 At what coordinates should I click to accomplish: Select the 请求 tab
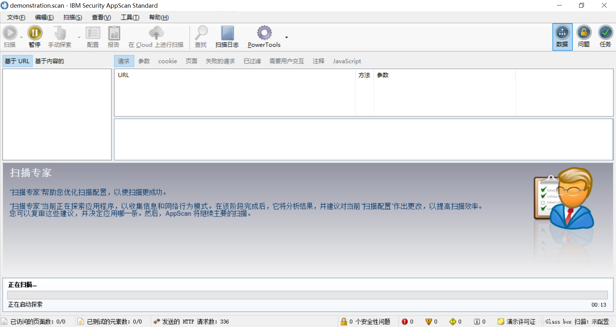point(124,61)
